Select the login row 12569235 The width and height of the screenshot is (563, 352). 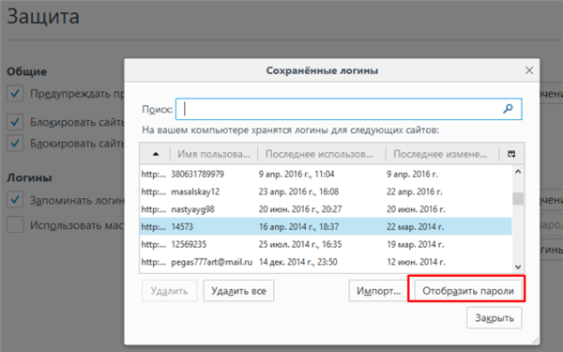point(326,244)
